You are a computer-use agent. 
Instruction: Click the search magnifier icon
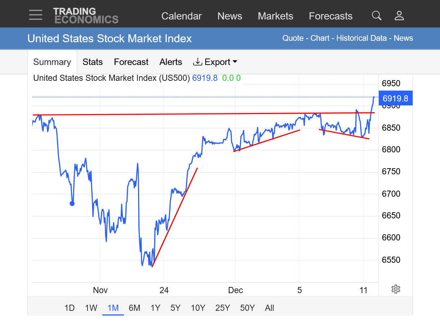377,16
